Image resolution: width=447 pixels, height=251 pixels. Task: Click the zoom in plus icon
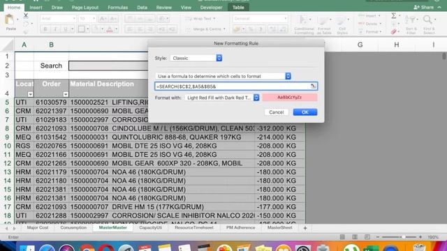[x=420, y=237]
